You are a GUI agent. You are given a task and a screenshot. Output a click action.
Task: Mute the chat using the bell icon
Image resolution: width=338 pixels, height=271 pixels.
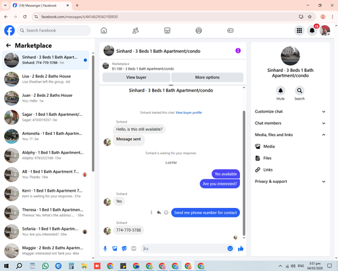pos(281,91)
